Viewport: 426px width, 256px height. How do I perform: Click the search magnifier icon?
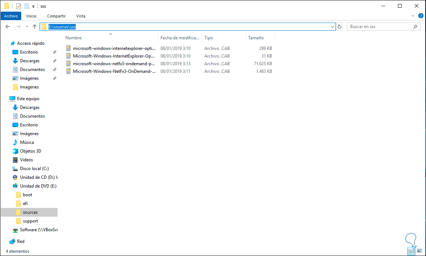click(x=415, y=27)
